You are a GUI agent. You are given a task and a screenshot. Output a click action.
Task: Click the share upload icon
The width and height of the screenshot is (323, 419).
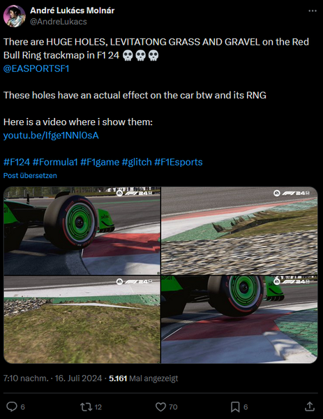pos(309,406)
